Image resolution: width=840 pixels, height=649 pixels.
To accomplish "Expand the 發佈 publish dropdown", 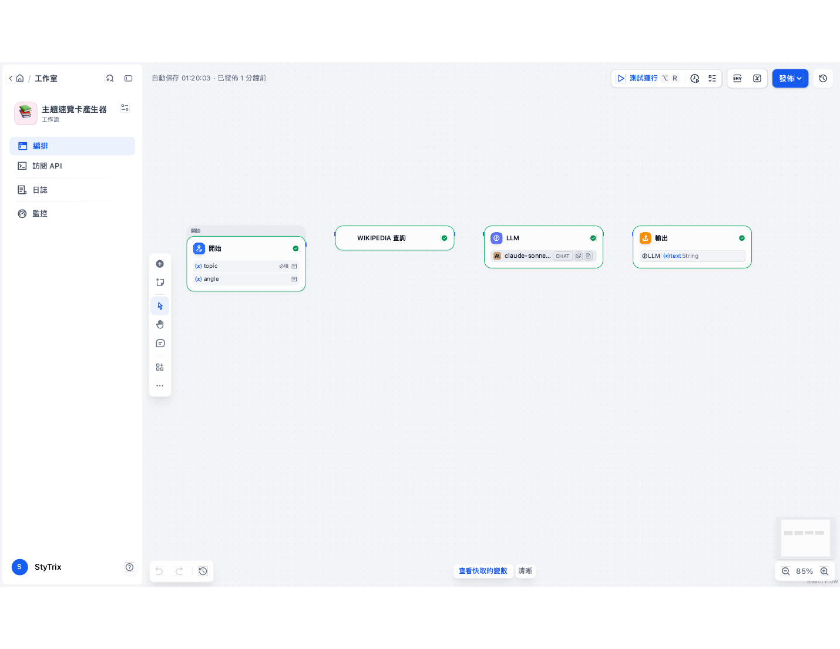I will coord(790,78).
